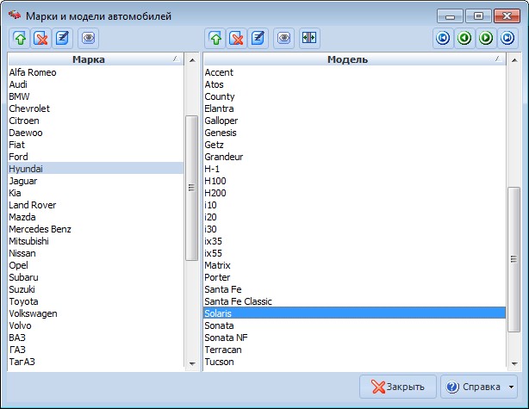Select brand Ford
529x409 pixels.
(96, 157)
